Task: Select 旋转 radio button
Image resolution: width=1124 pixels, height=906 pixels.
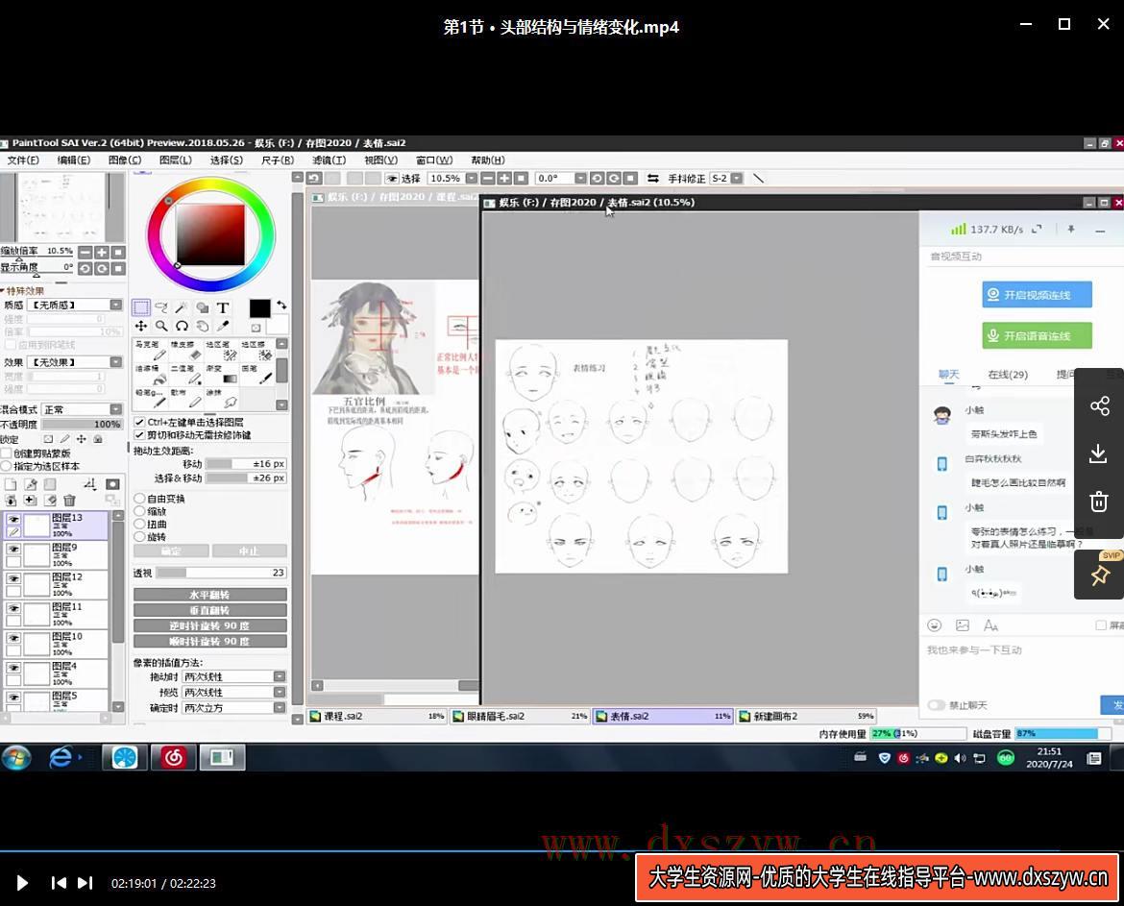Action: (x=140, y=537)
